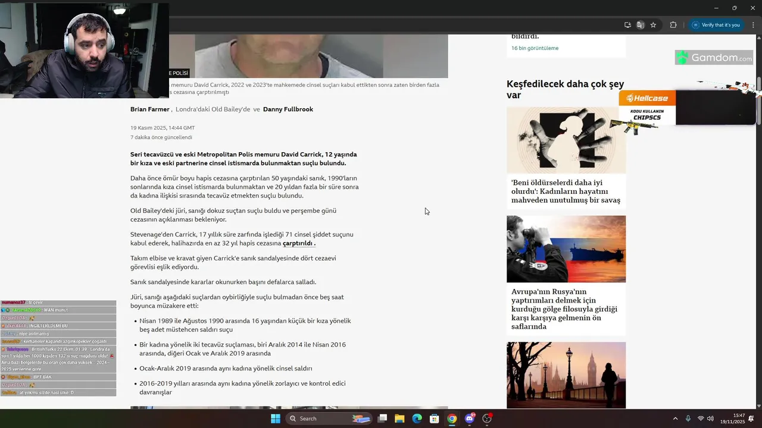
Task: Expand the system tray hidden icons chevron
Action: pyautogui.click(x=675, y=418)
